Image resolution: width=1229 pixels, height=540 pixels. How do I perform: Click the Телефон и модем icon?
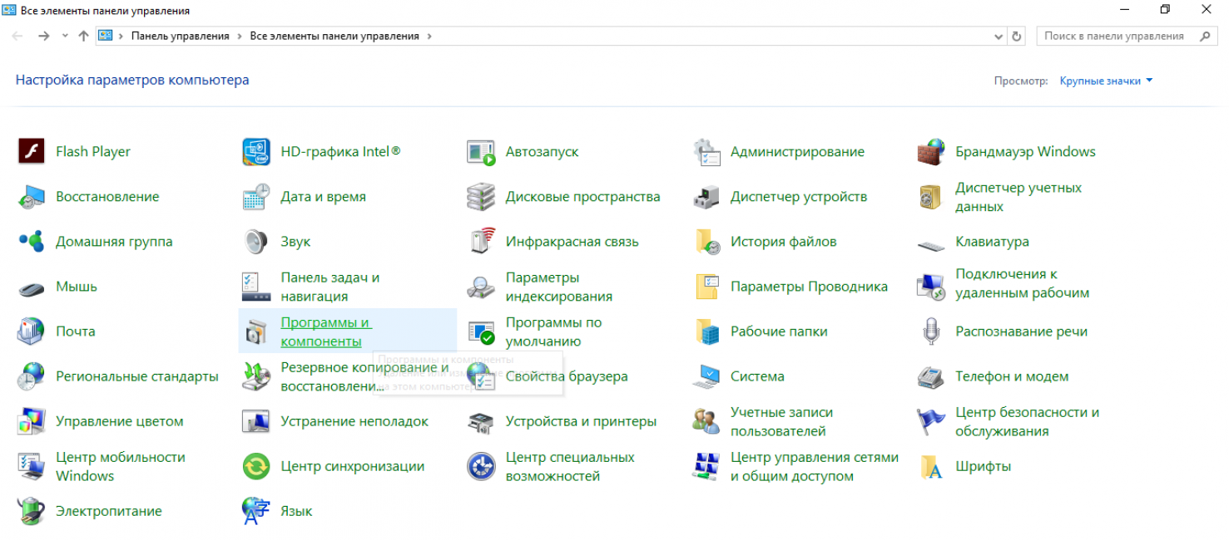(x=930, y=376)
